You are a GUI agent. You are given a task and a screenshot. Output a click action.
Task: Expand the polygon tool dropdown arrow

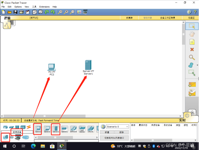click(x=197, y=65)
